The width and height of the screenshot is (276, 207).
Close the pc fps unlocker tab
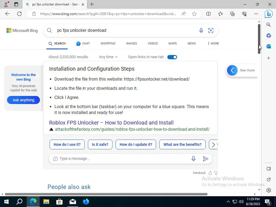(x=83, y=4)
